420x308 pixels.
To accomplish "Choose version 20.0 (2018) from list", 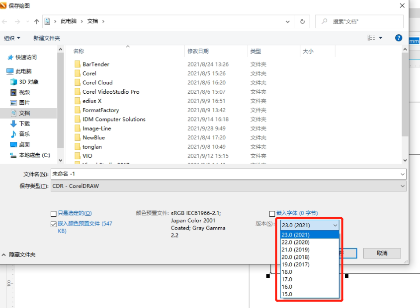I will pyautogui.click(x=295, y=257).
